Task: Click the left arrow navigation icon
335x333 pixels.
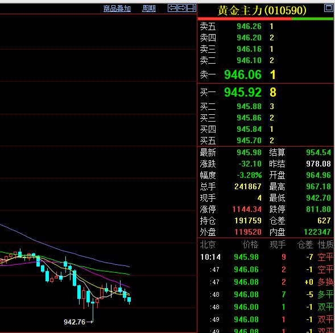Action: tap(172, 8)
